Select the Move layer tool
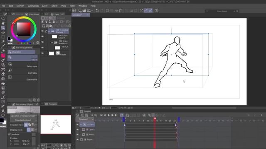 (3, 32)
